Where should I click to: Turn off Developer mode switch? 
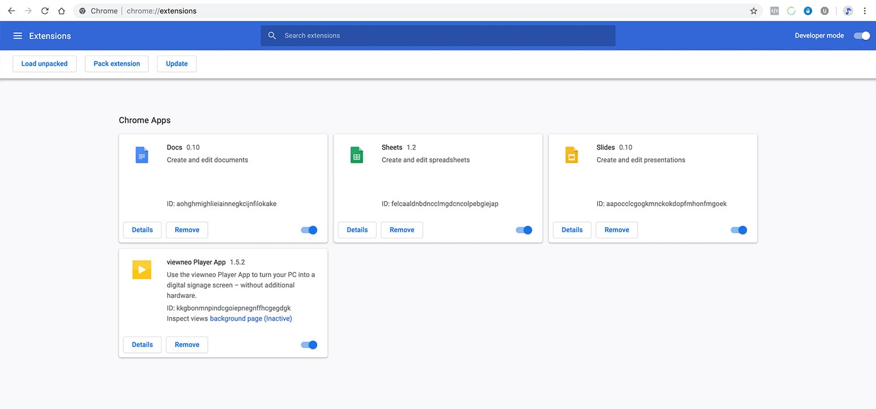click(862, 36)
